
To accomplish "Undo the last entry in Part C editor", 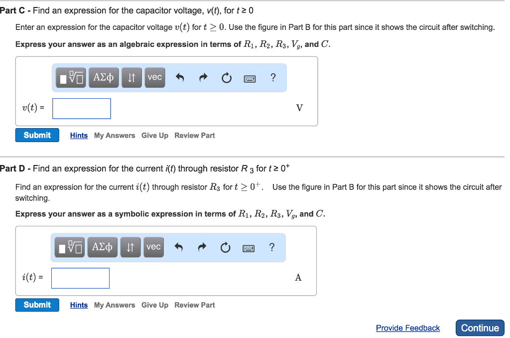I will coord(178,78).
